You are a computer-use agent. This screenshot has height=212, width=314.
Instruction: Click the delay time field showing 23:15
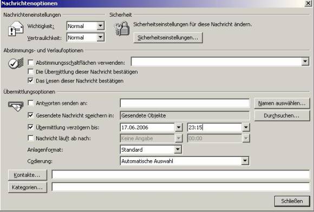pos(215,127)
